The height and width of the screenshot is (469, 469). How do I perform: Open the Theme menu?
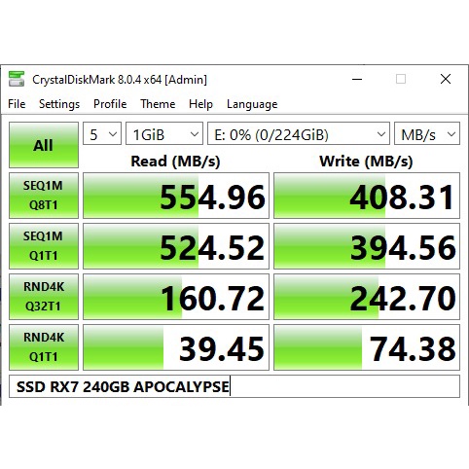click(158, 104)
